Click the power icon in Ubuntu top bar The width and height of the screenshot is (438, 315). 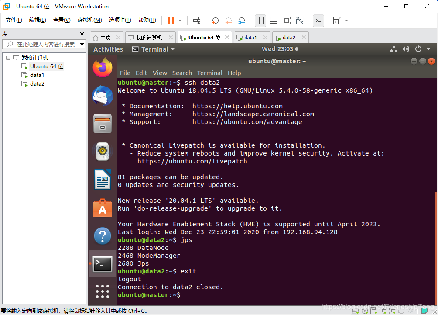tap(418, 49)
